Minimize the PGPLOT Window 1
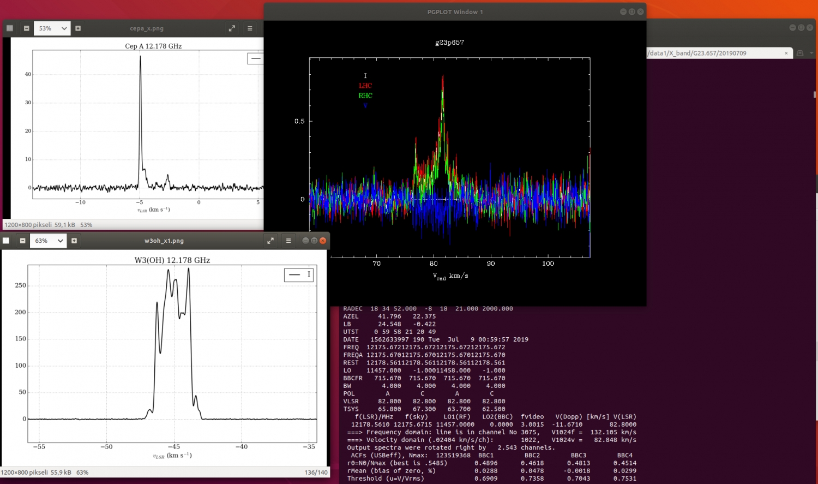818x484 pixels. click(x=623, y=12)
